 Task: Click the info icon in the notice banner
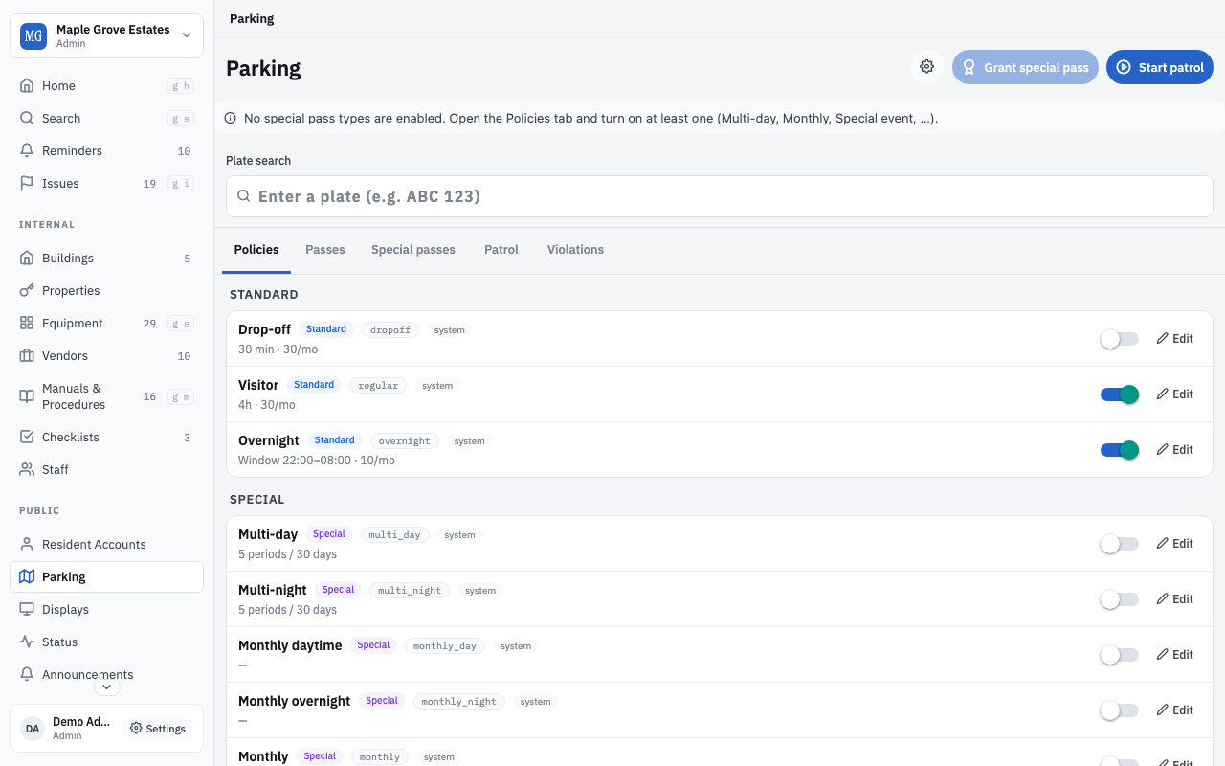[231, 119]
